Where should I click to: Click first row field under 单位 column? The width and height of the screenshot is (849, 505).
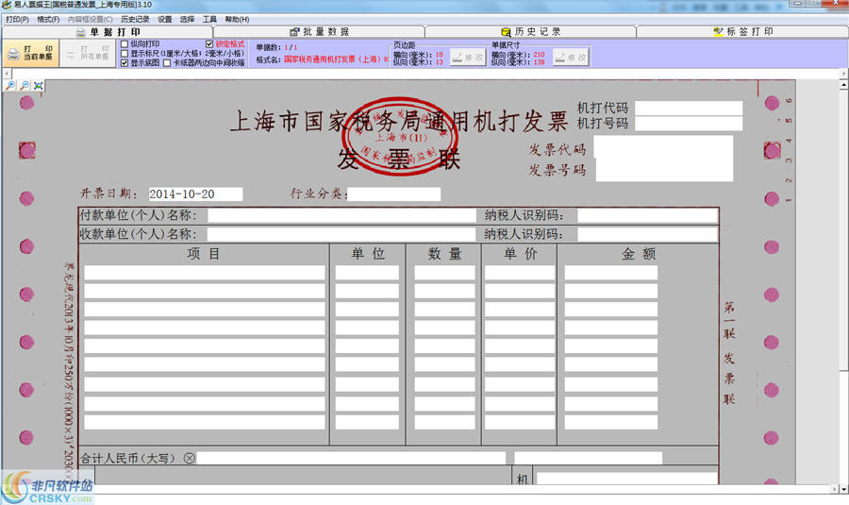[367, 273]
